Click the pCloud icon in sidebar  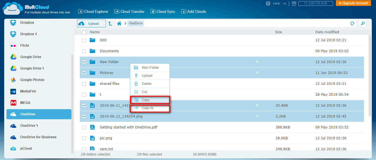click(x=13, y=149)
